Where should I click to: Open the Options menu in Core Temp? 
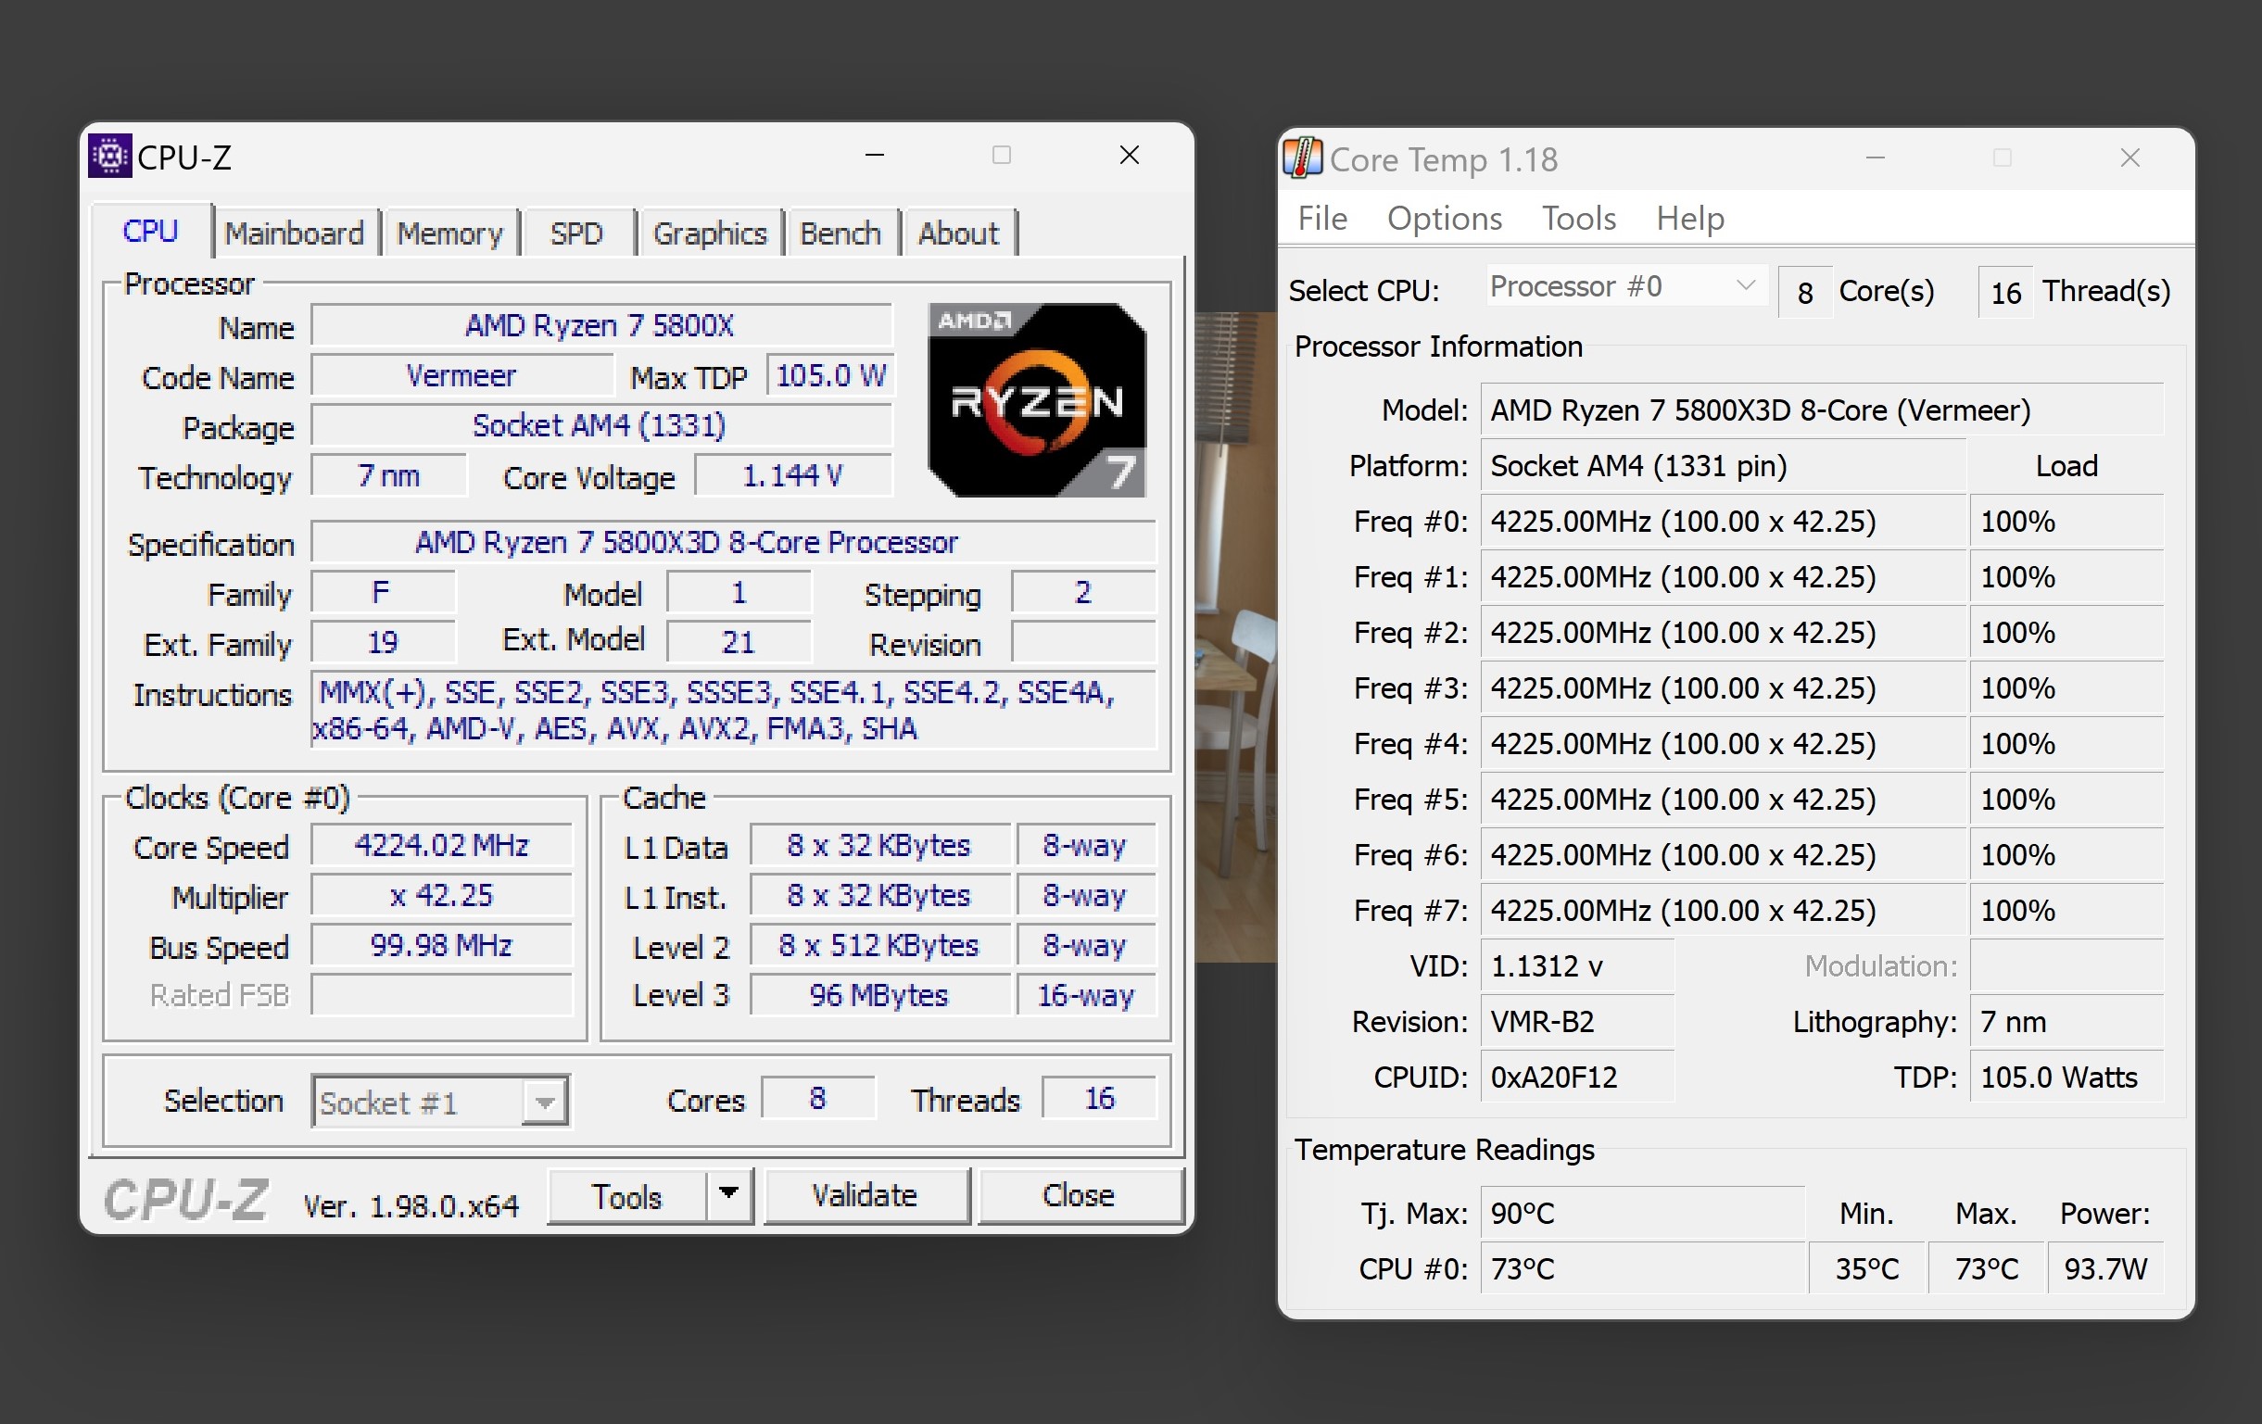[1445, 219]
